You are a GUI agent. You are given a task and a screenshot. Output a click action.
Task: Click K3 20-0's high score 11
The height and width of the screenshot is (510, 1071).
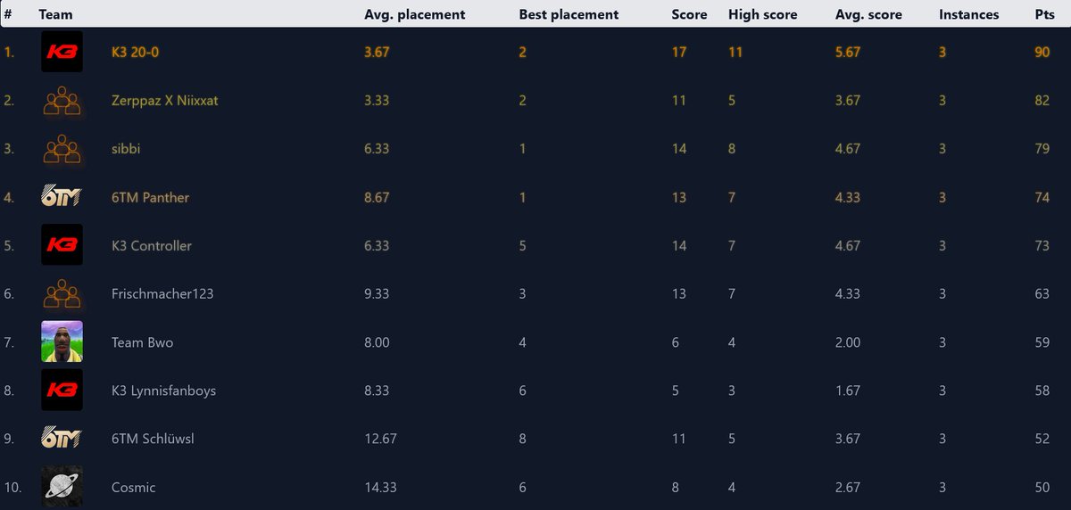(735, 52)
